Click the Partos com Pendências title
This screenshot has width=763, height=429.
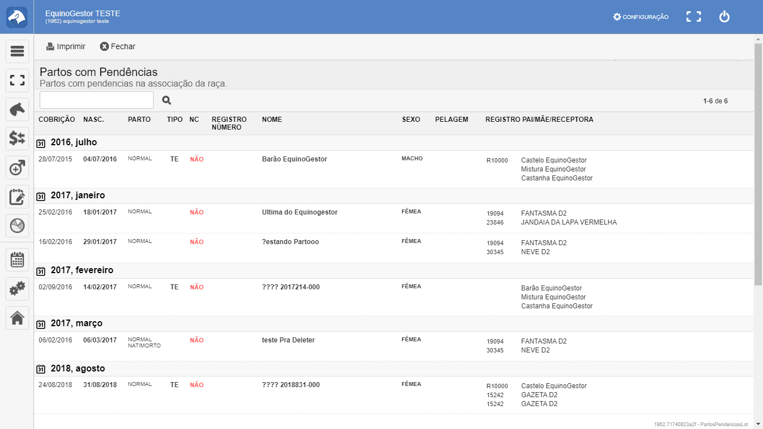pos(99,72)
